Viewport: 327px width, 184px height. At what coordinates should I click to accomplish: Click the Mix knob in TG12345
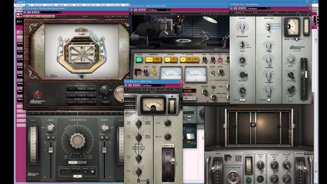coord(242,90)
